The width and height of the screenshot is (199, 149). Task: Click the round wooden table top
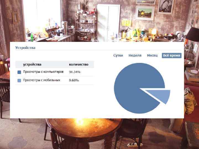84,128
